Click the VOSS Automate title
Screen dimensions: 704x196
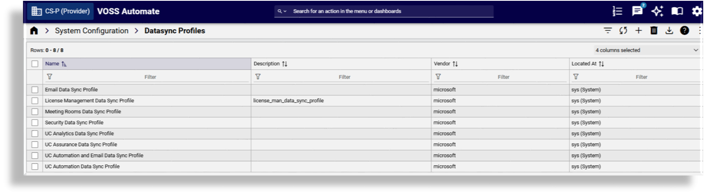tap(128, 11)
